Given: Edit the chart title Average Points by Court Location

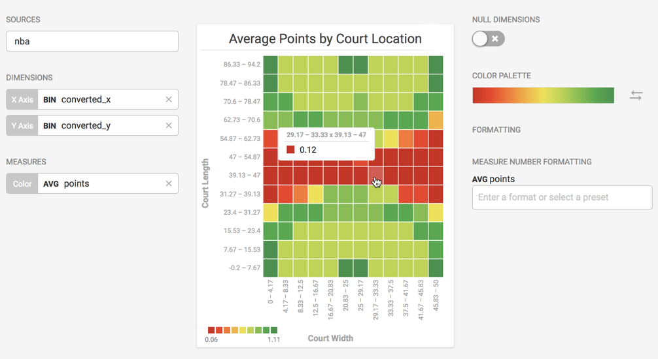Looking at the screenshot, I should tap(325, 39).
